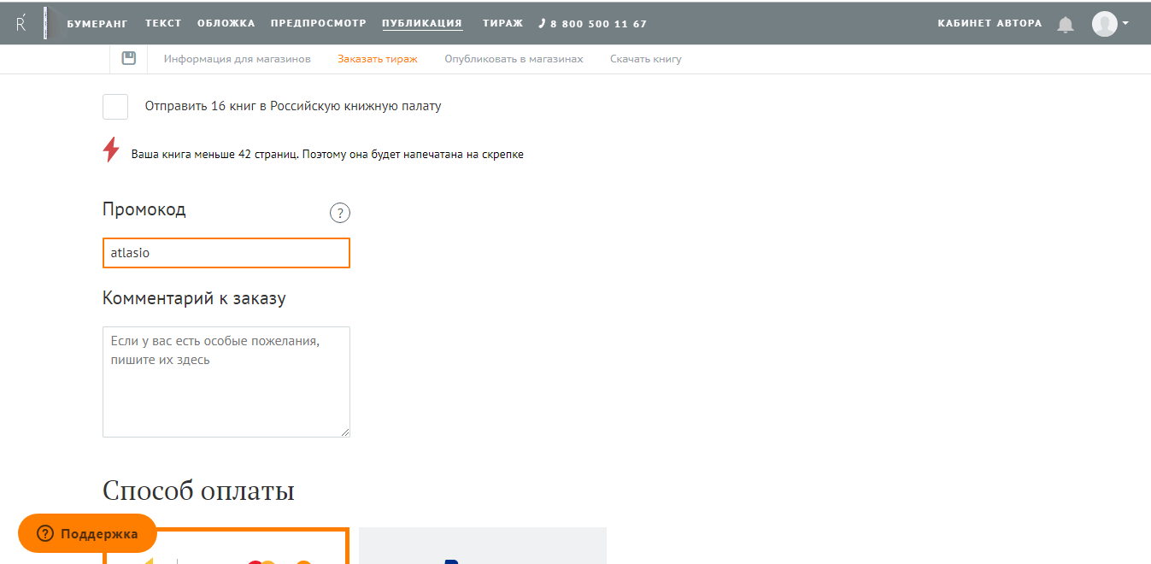Viewport: 1151px width, 564px height.
Task: Open the Обложка section
Action: 226,23
